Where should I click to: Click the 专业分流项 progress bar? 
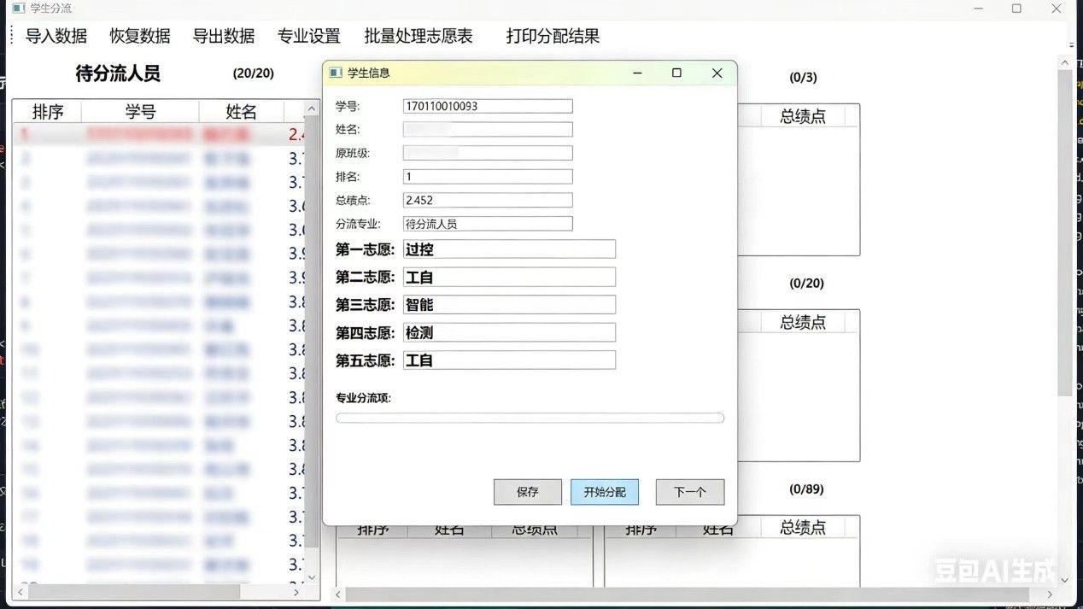click(530, 419)
